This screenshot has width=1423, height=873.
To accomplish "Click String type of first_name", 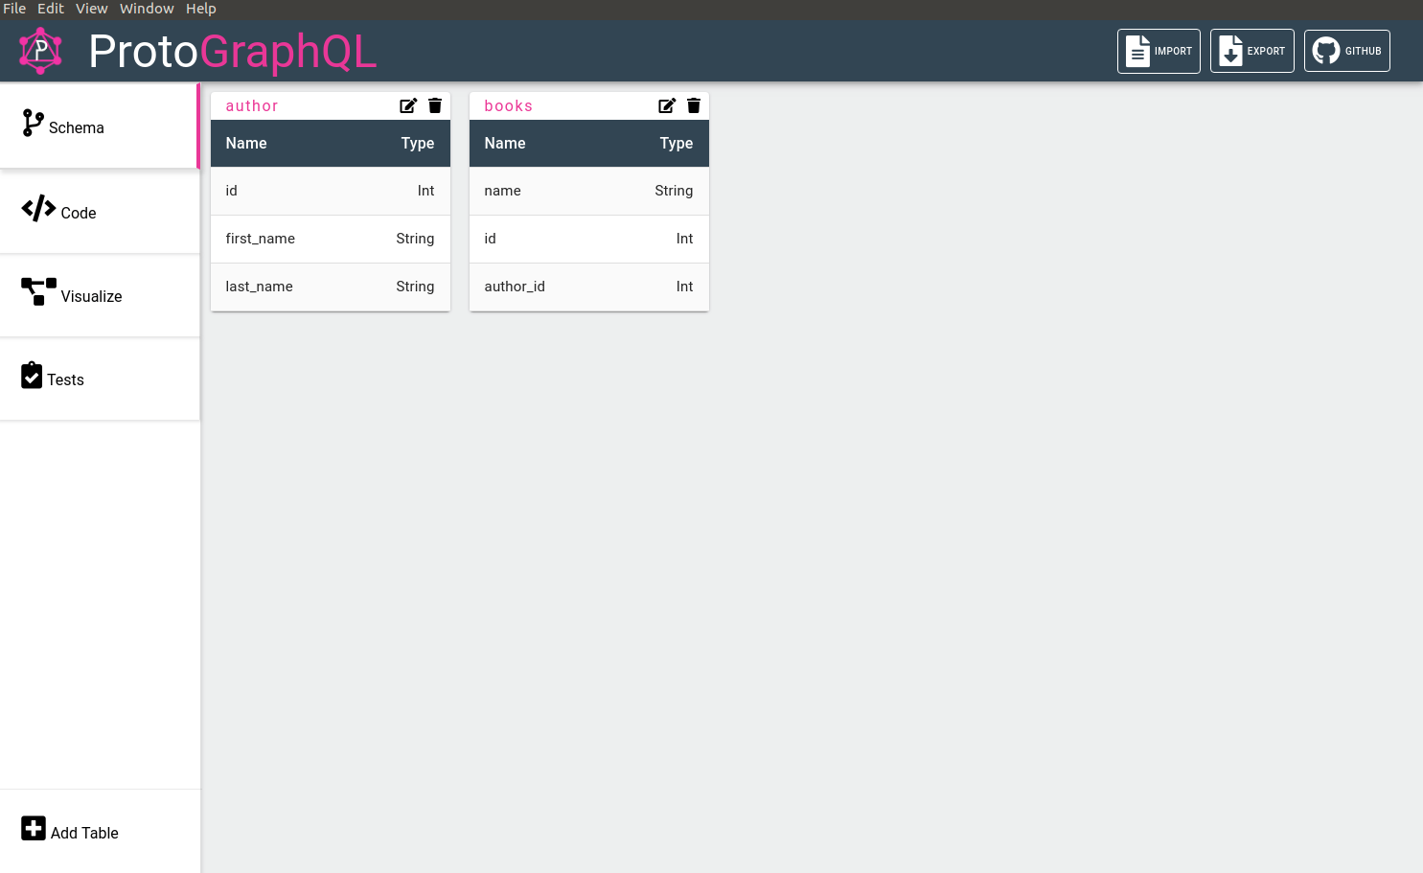I will (415, 239).
